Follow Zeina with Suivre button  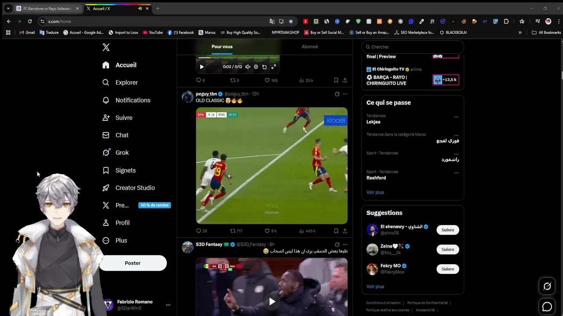pos(448,249)
